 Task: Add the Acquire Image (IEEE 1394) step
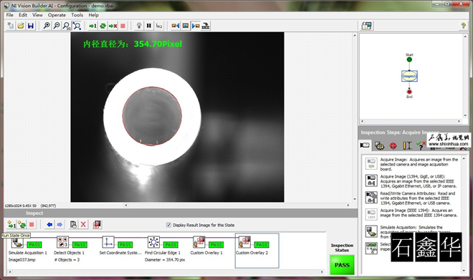coord(411,213)
